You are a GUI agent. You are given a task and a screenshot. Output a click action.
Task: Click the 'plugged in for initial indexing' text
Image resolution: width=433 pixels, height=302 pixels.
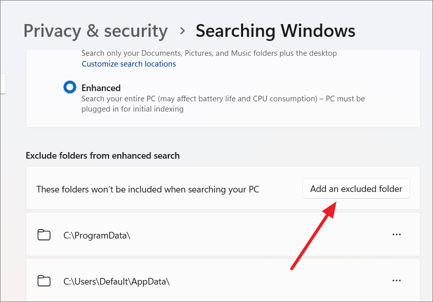pyautogui.click(x=132, y=109)
